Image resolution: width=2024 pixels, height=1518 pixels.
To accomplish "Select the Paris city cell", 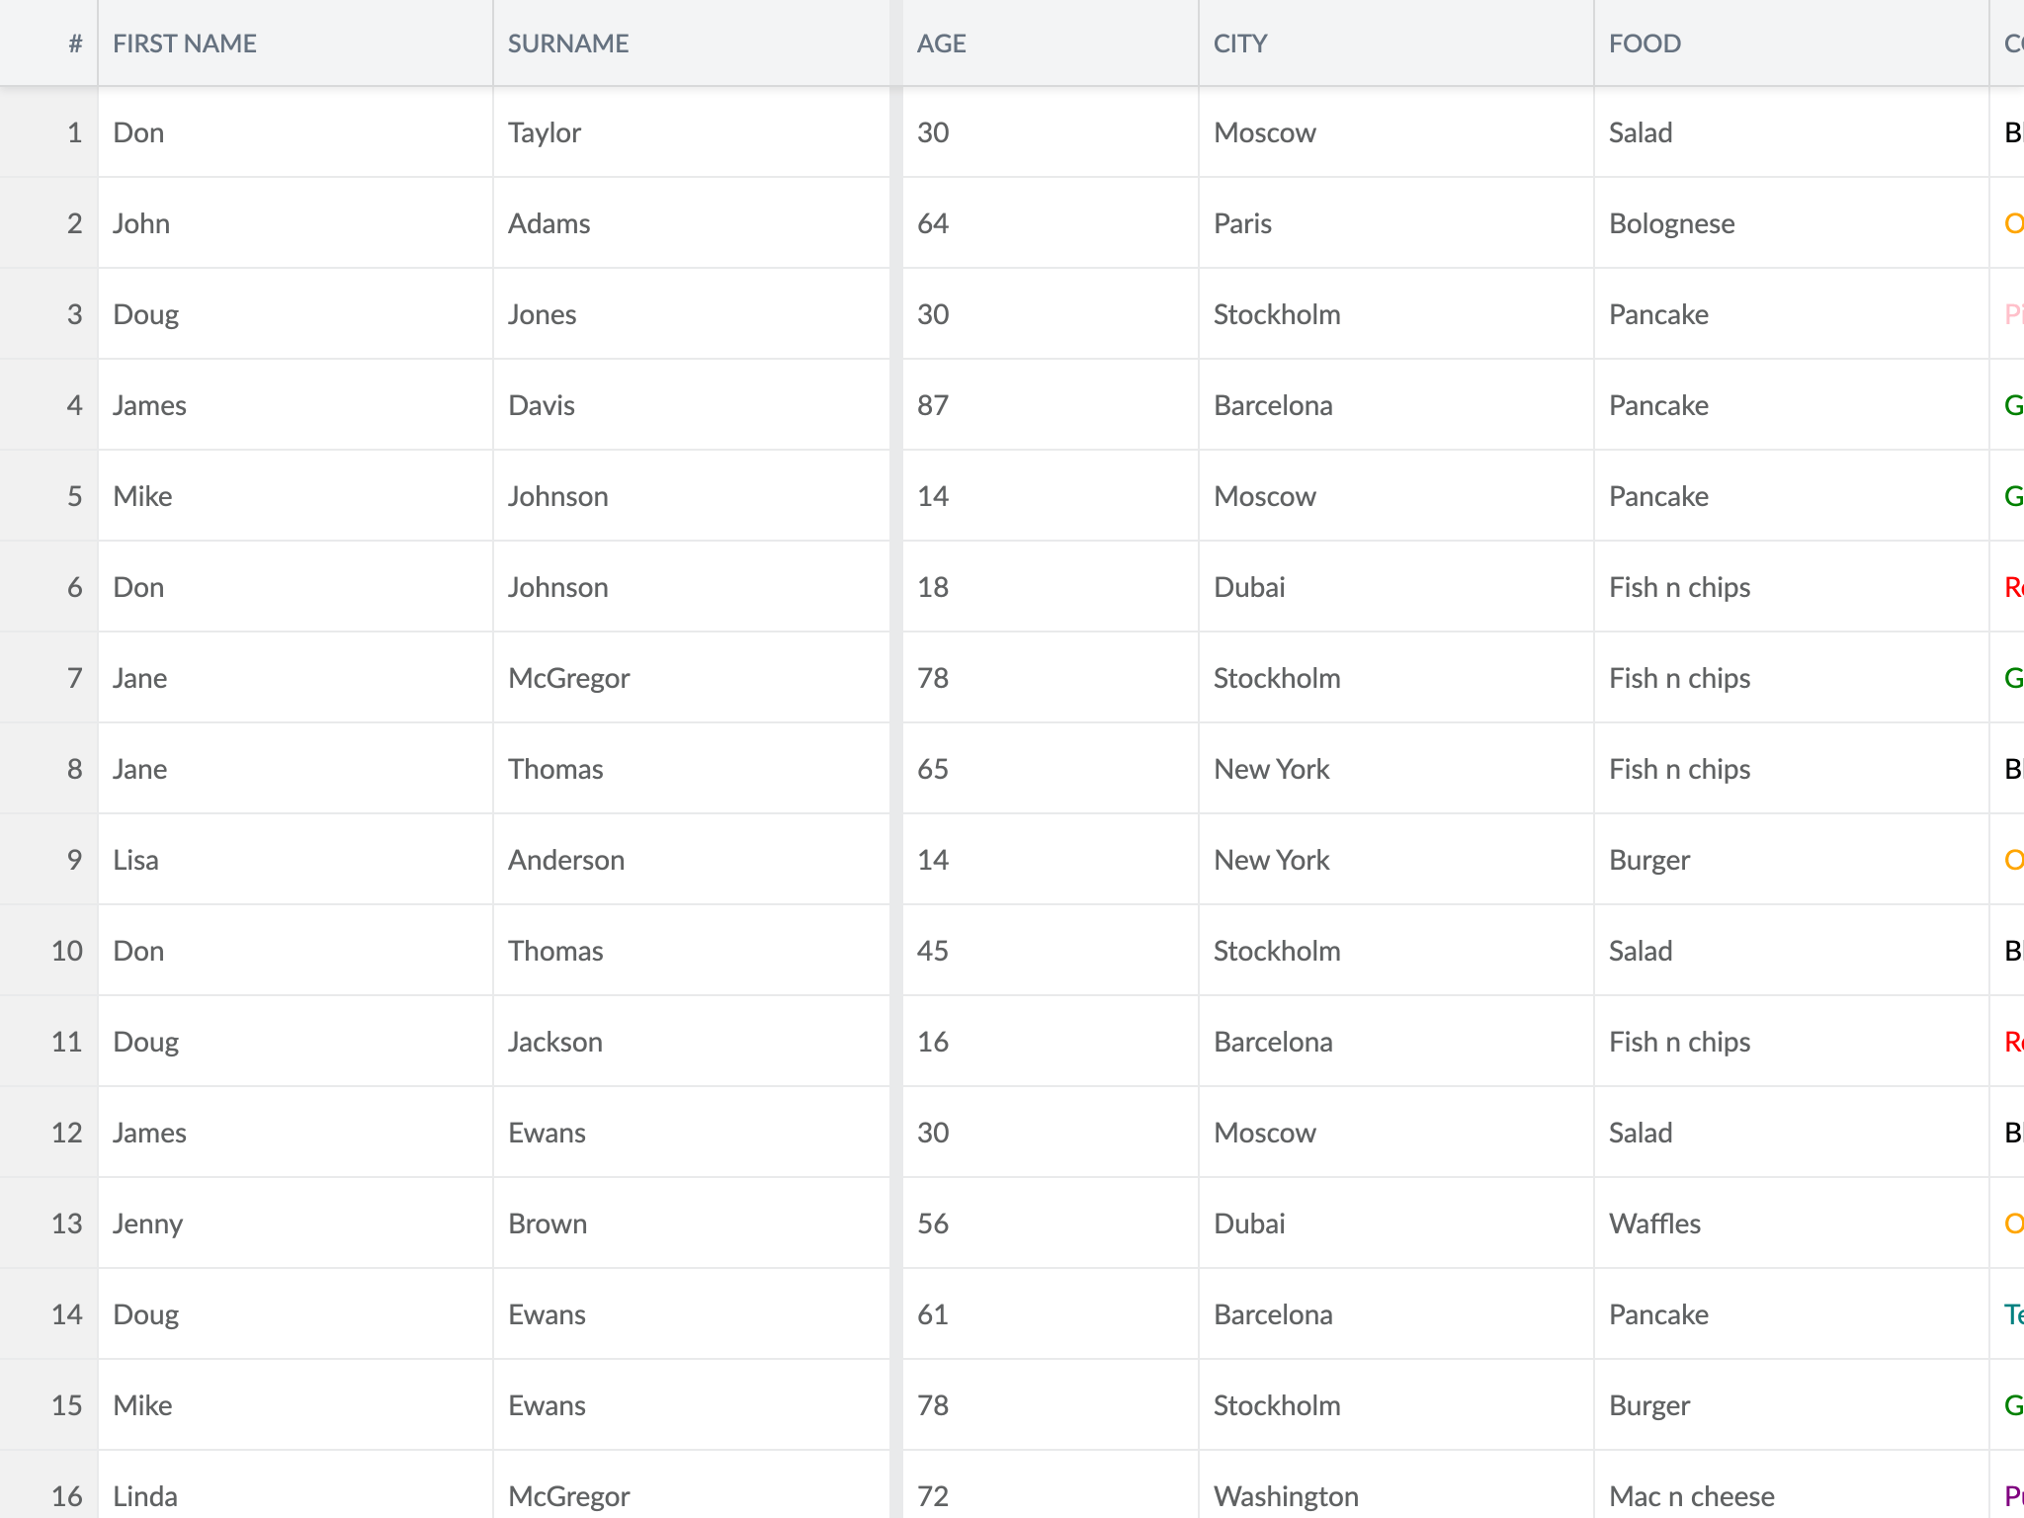I will coord(1396,223).
